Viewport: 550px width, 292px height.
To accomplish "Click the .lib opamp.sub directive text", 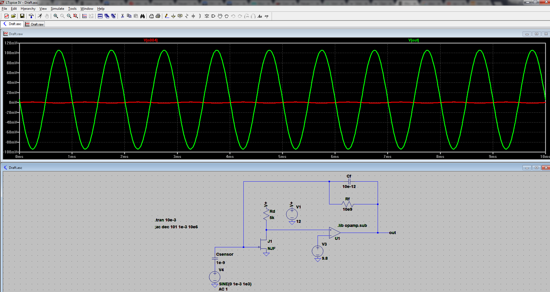I will (x=352, y=225).
